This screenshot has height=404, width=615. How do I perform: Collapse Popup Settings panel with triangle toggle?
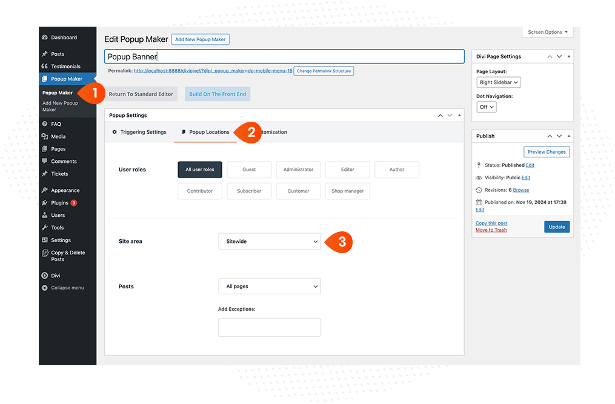click(459, 115)
